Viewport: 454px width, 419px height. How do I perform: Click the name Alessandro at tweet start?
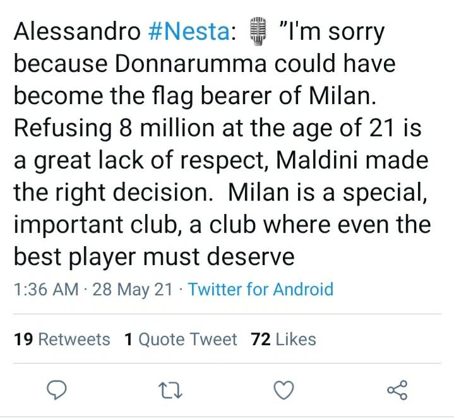click(75, 32)
